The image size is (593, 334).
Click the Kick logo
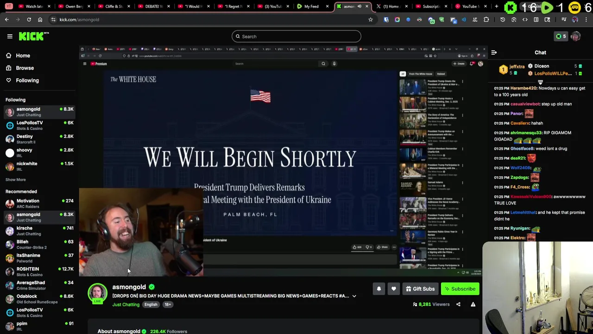(34, 36)
